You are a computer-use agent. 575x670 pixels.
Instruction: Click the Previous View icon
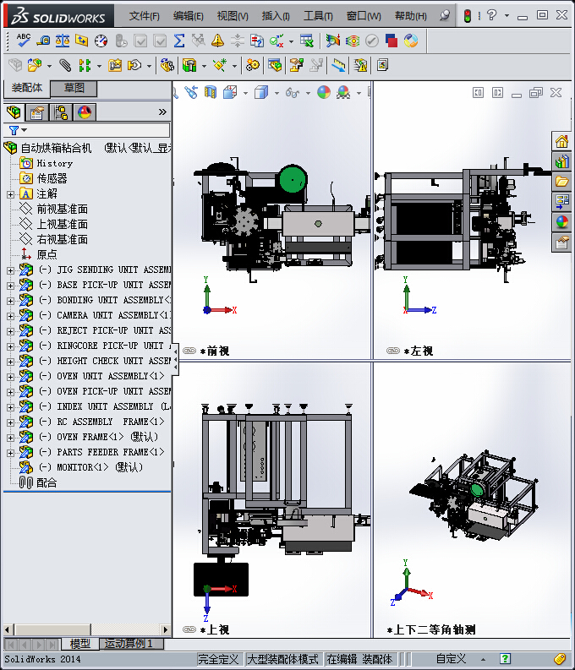[191, 92]
